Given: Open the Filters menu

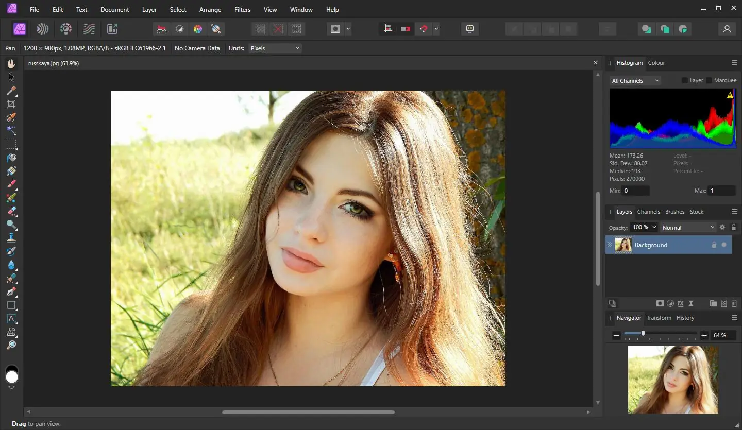Looking at the screenshot, I should [242, 10].
